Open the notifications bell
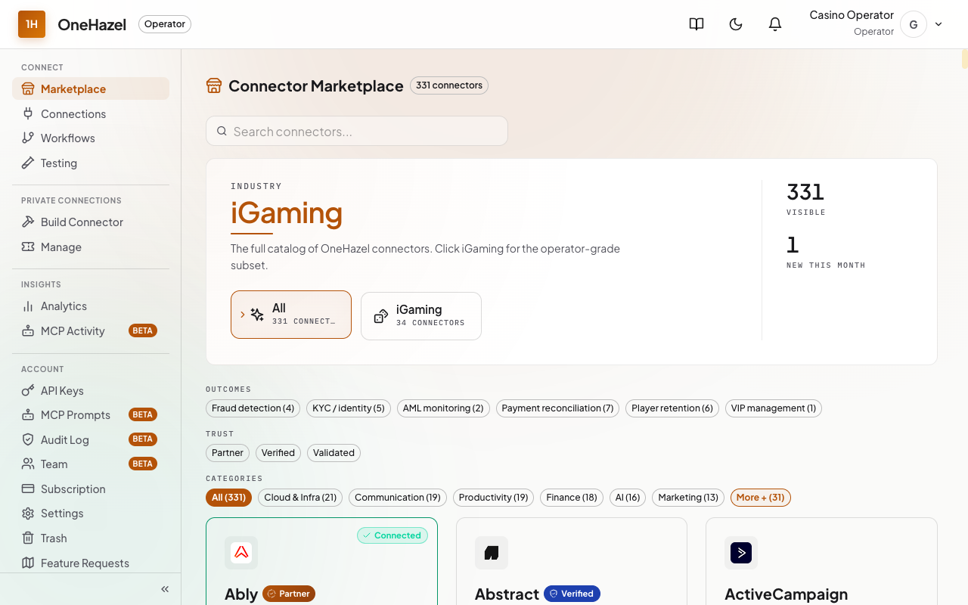The image size is (968, 605). coord(775,24)
